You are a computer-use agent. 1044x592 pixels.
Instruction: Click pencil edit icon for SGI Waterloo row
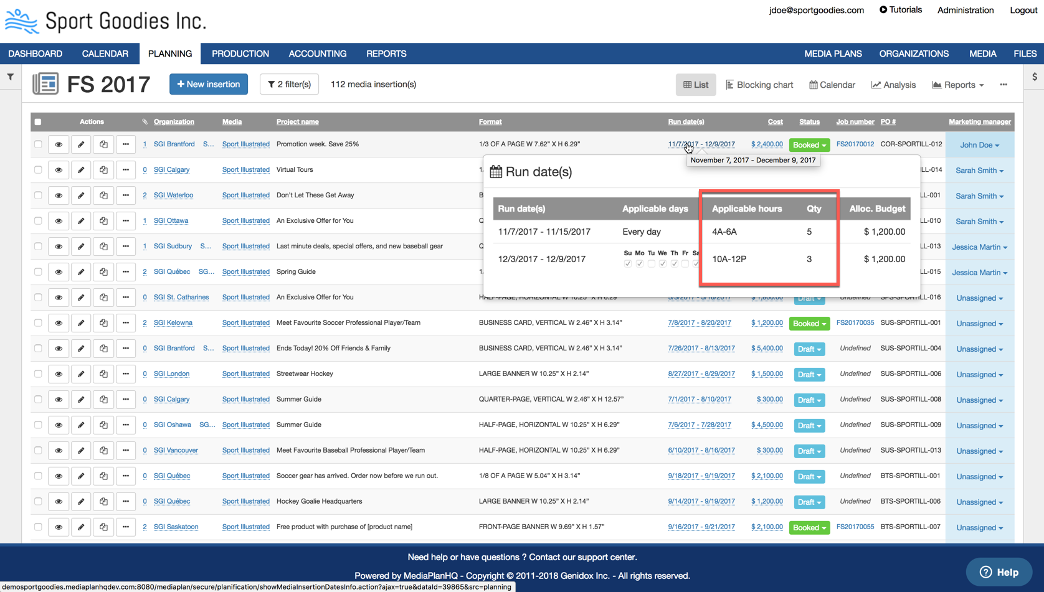coord(81,195)
